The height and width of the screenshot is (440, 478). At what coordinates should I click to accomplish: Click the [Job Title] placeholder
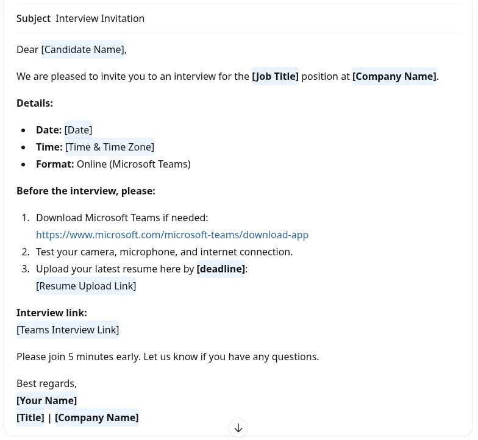coord(275,76)
